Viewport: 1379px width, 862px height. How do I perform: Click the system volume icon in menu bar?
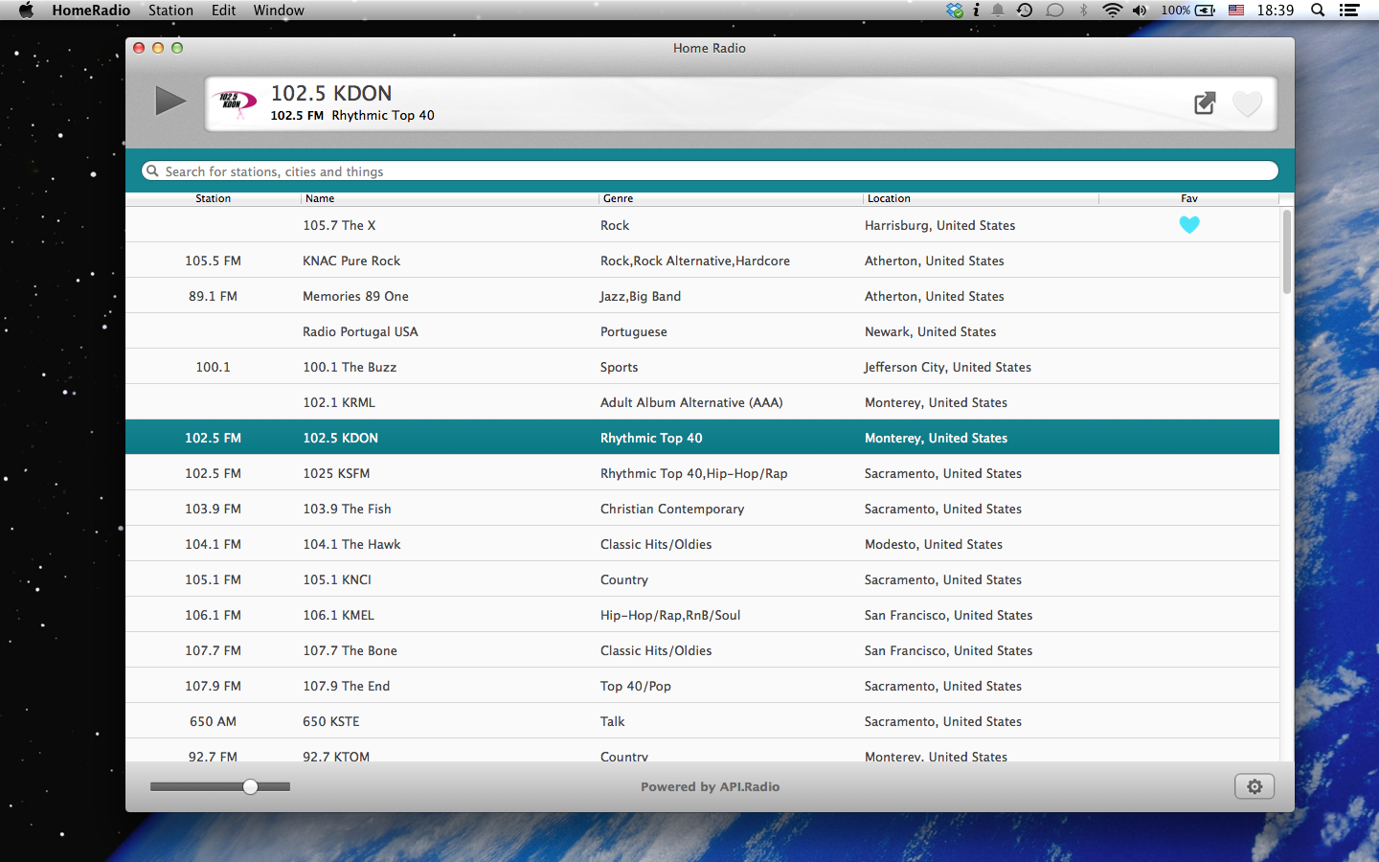pos(1140,11)
